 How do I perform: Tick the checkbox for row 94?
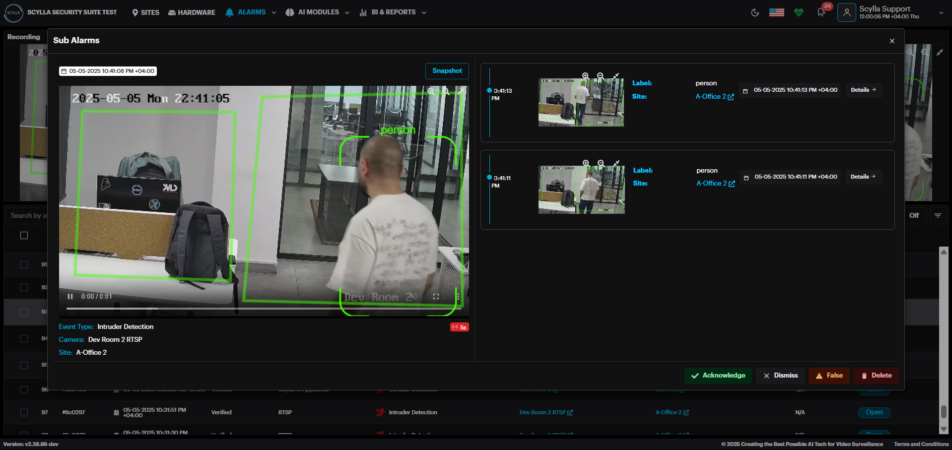(24, 338)
